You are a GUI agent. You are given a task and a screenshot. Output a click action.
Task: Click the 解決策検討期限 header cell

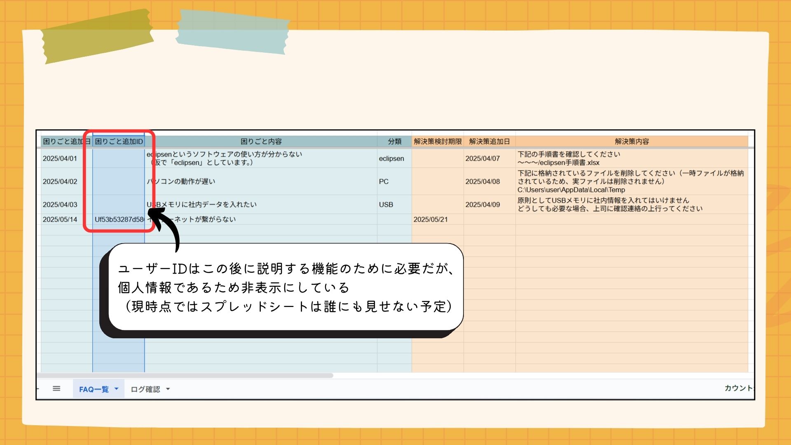[438, 141]
